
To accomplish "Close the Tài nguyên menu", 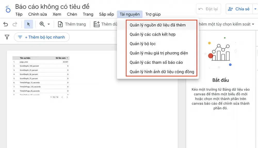I will pyautogui.click(x=130, y=14).
